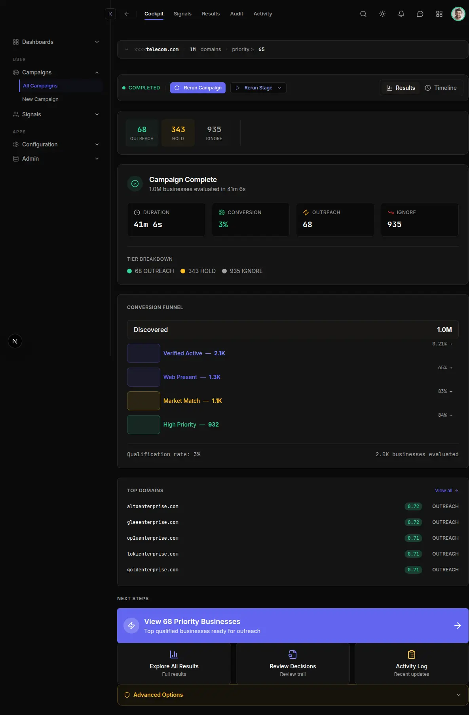Open the Activity tab

point(263,14)
